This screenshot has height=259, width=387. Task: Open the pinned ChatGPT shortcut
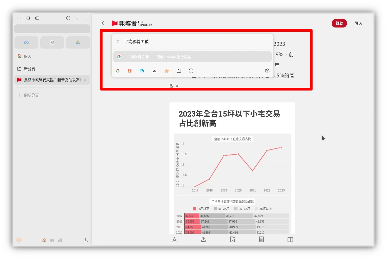click(x=52, y=42)
